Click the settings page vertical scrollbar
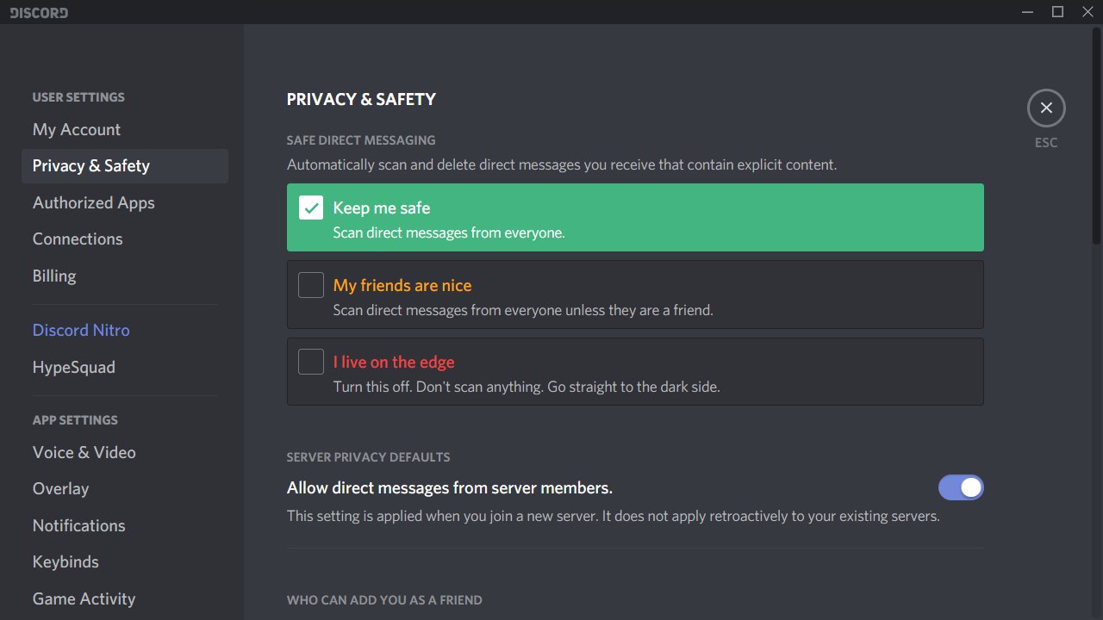Screen dimensions: 1103x620 (1098, 138)
